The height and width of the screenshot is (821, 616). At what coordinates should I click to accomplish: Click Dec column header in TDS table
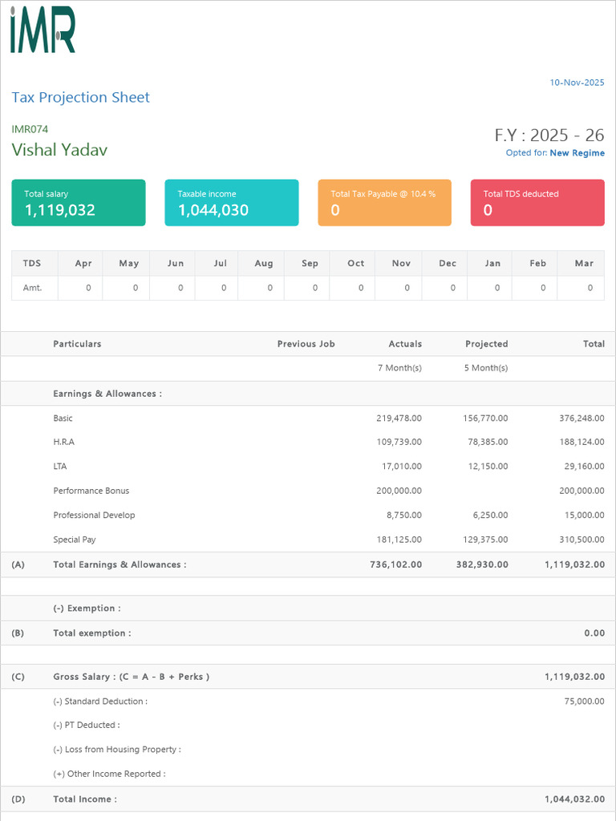[x=444, y=263]
